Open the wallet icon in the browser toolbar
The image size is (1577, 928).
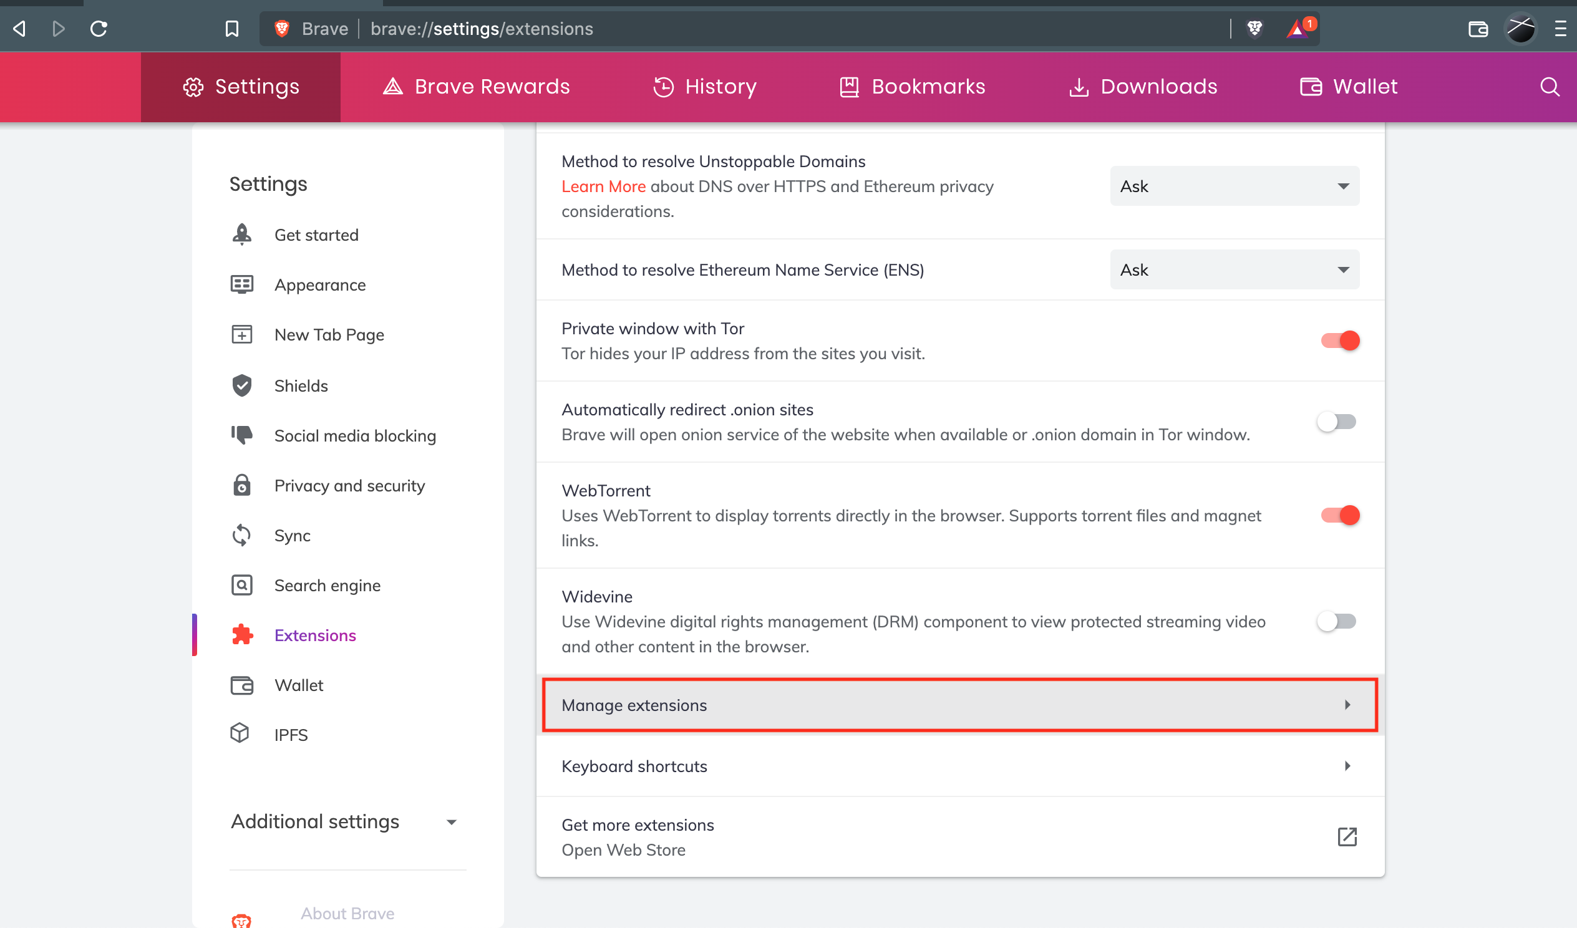(1477, 29)
